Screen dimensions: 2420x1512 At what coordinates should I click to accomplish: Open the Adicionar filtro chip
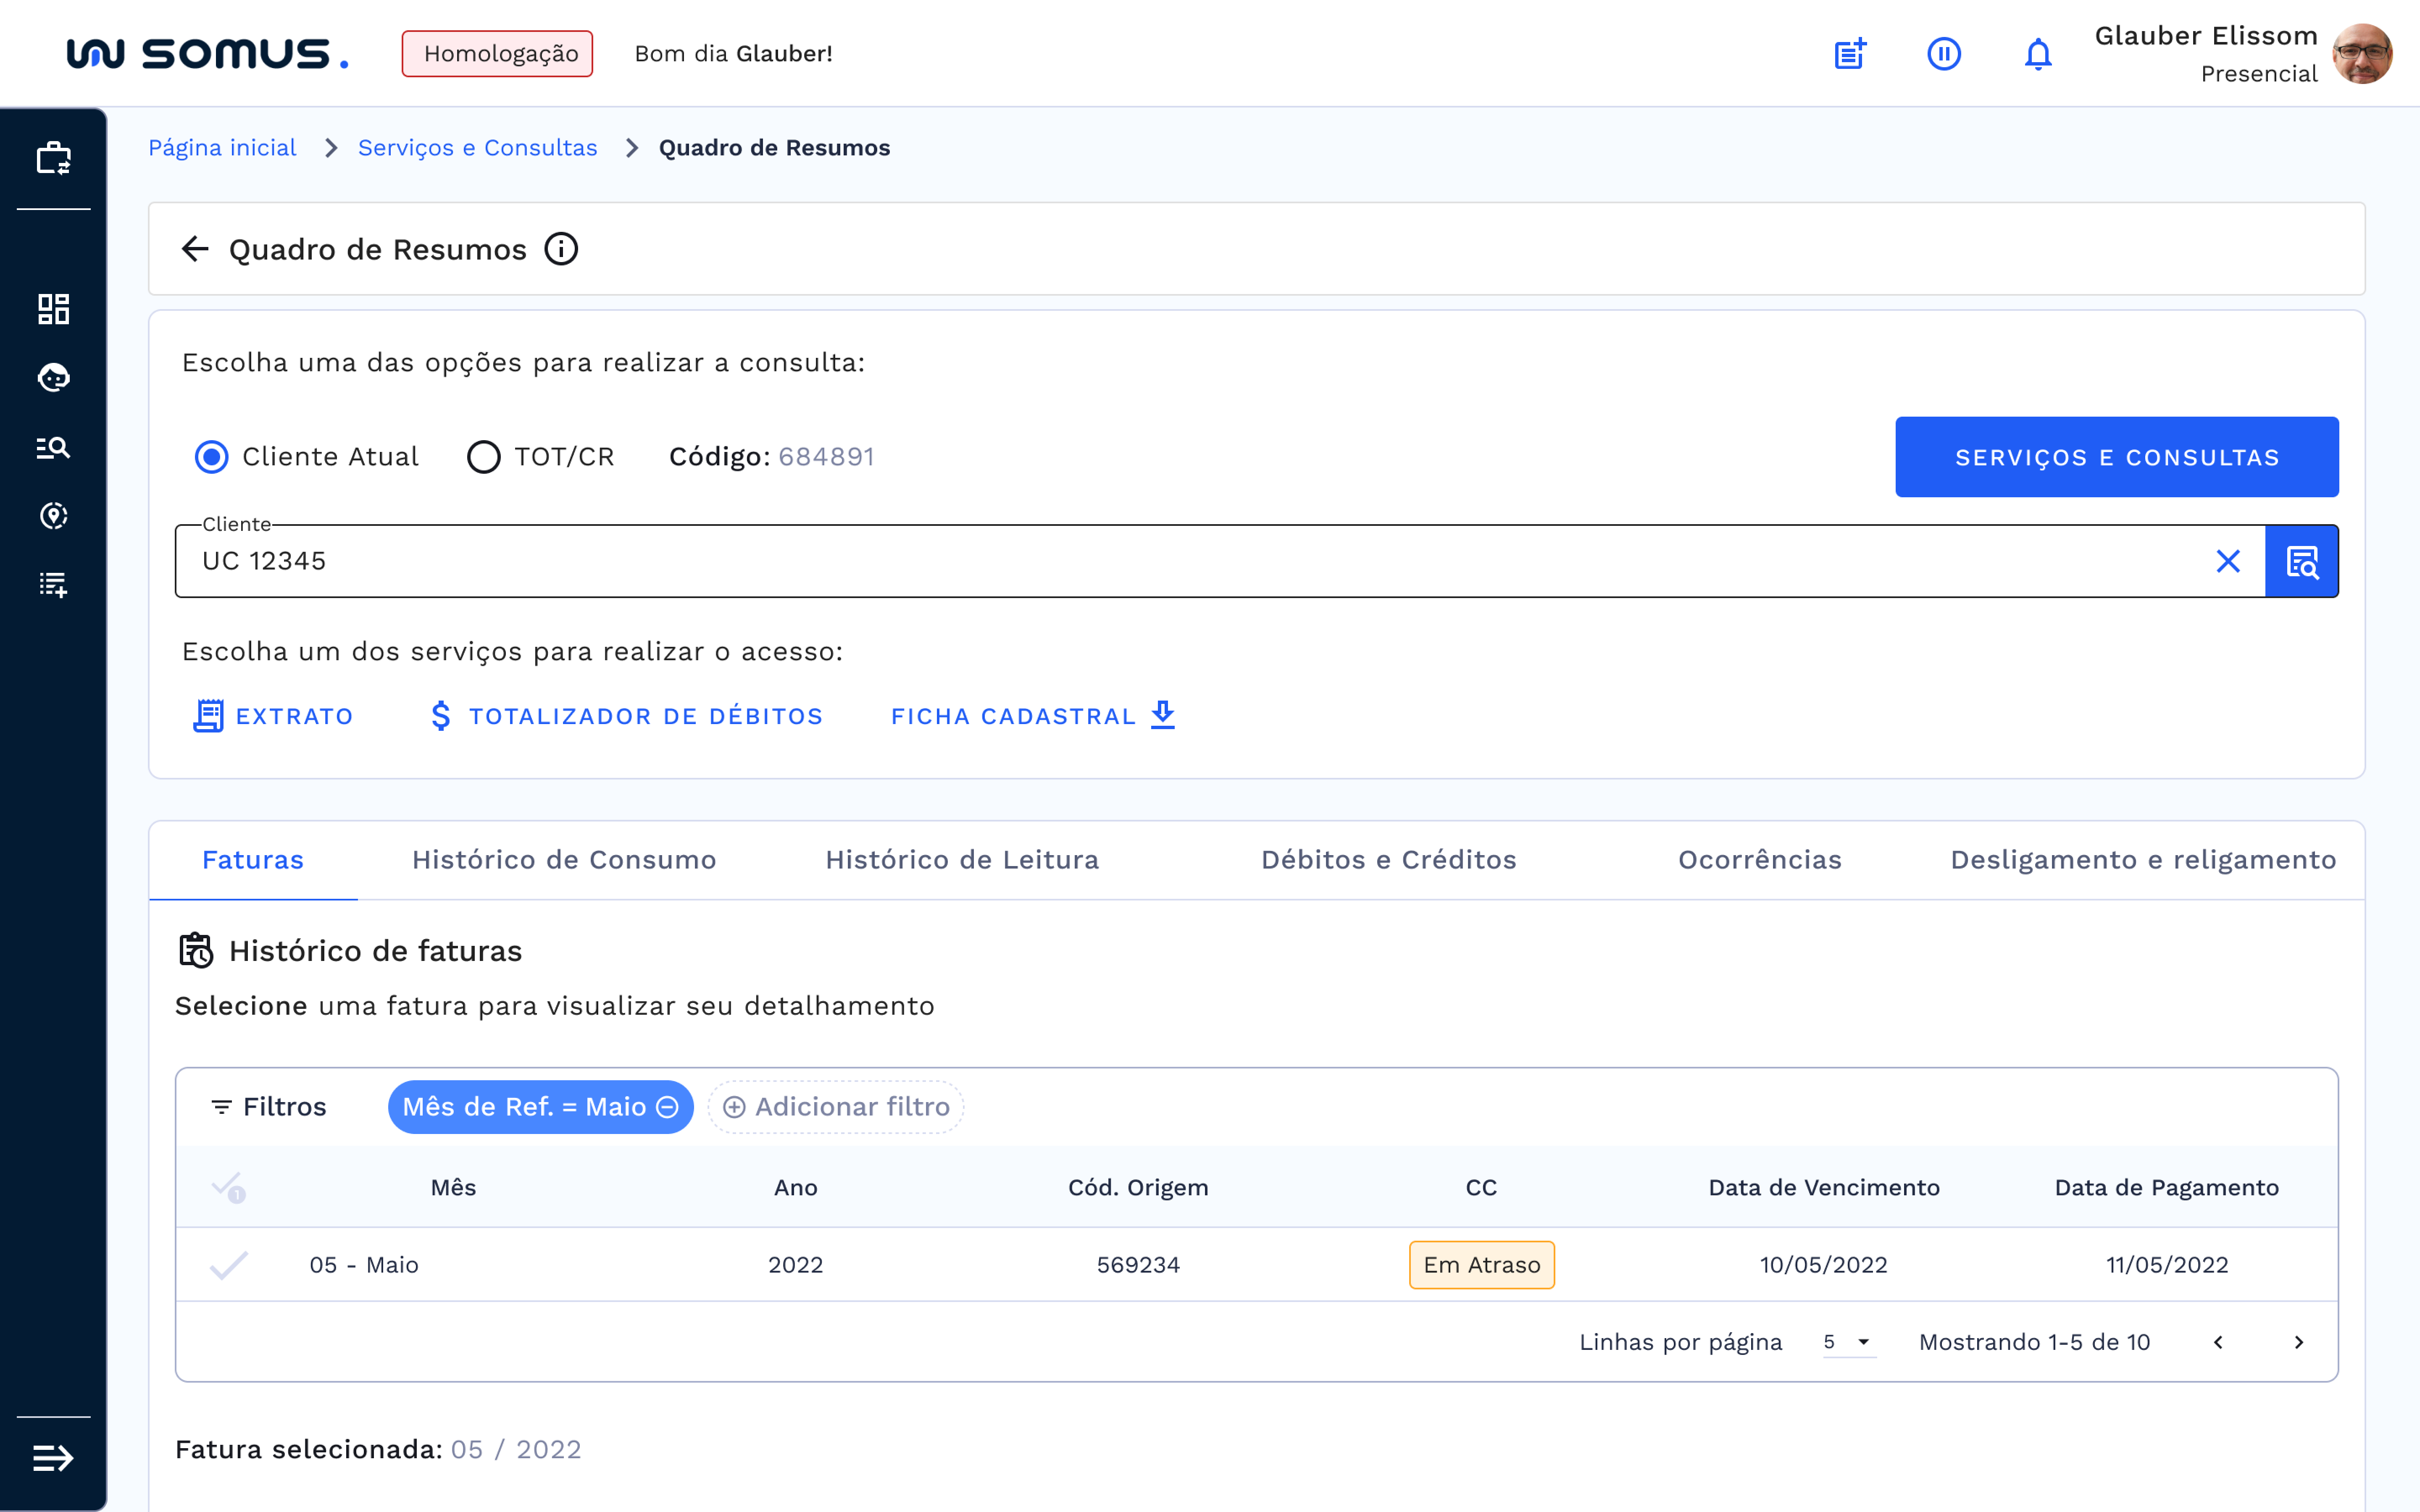click(x=836, y=1107)
